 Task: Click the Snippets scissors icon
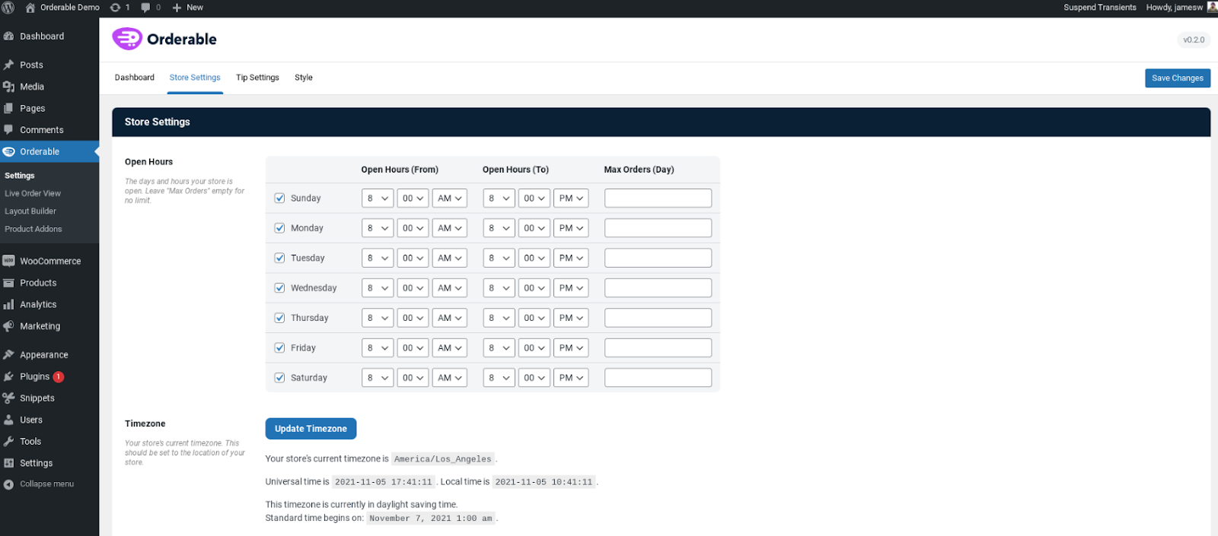9,398
